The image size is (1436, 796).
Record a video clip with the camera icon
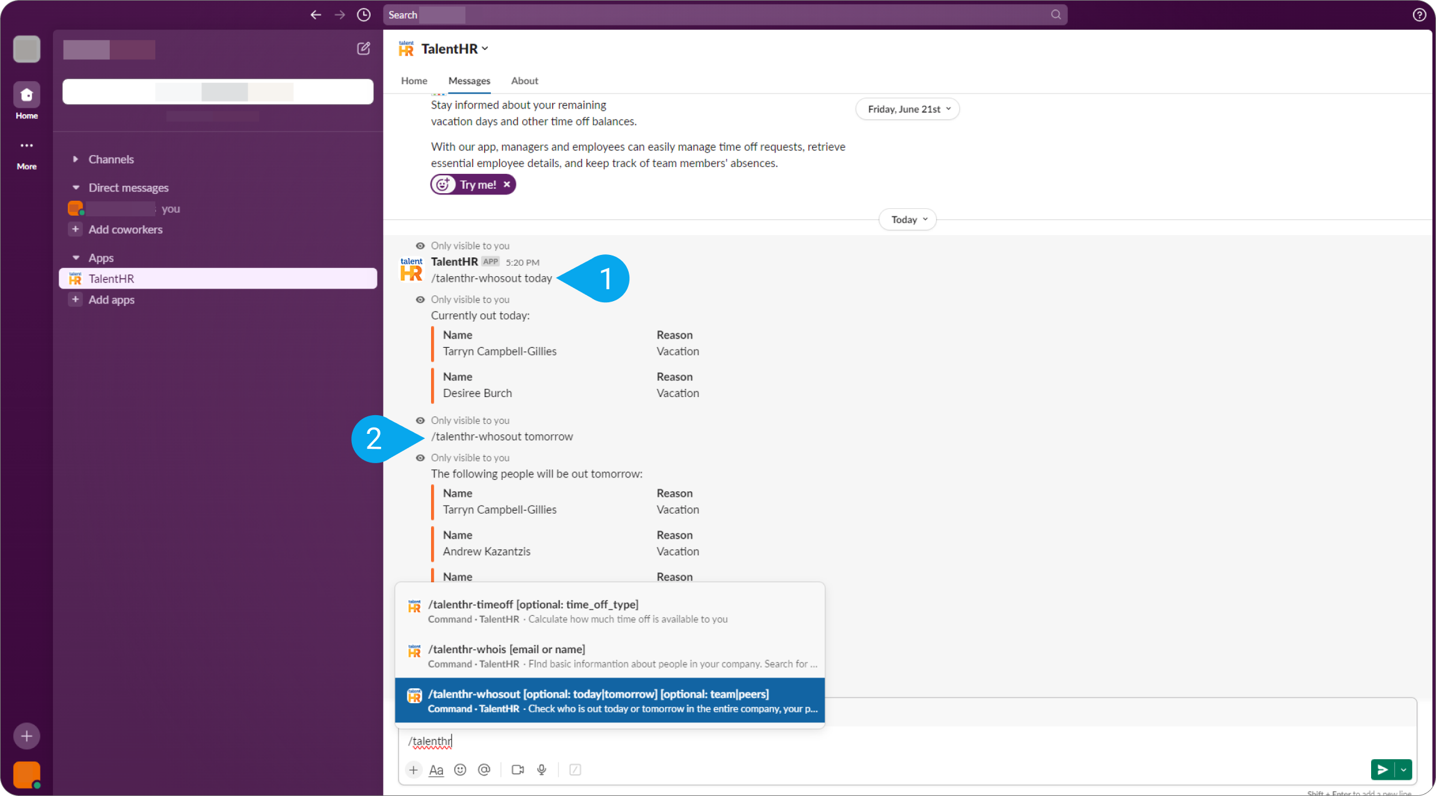pos(518,770)
